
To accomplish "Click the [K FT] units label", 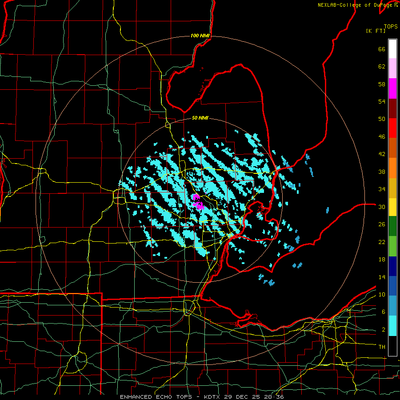I will point(376,31).
